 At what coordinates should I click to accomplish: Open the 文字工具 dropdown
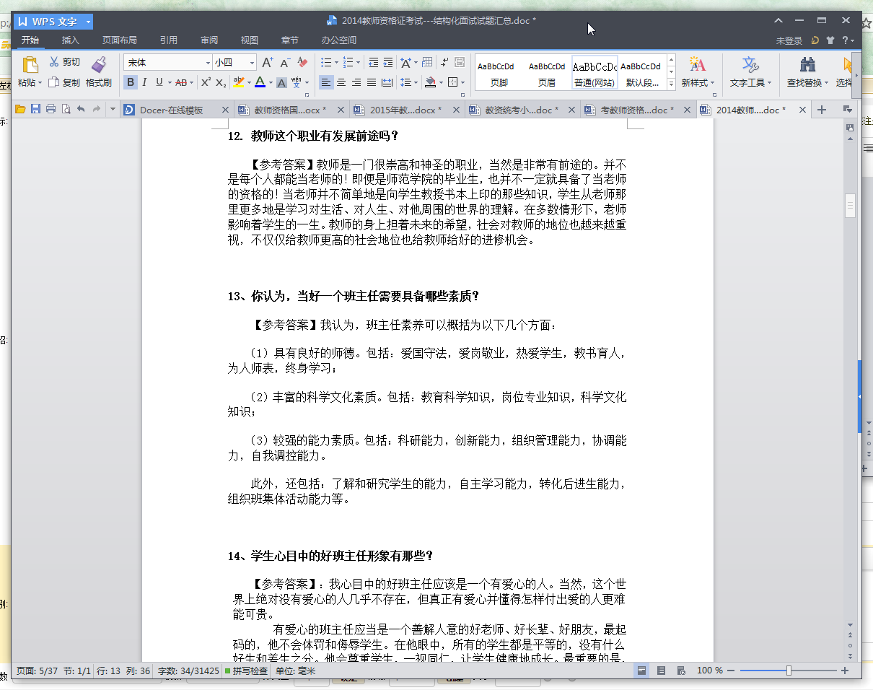pyautogui.click(x=750, y=83)
